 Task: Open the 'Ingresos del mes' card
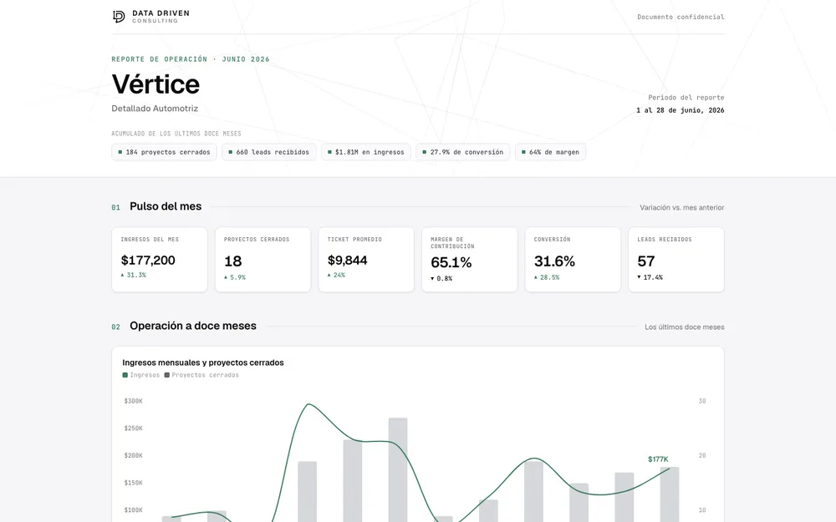tap(160, 260)
